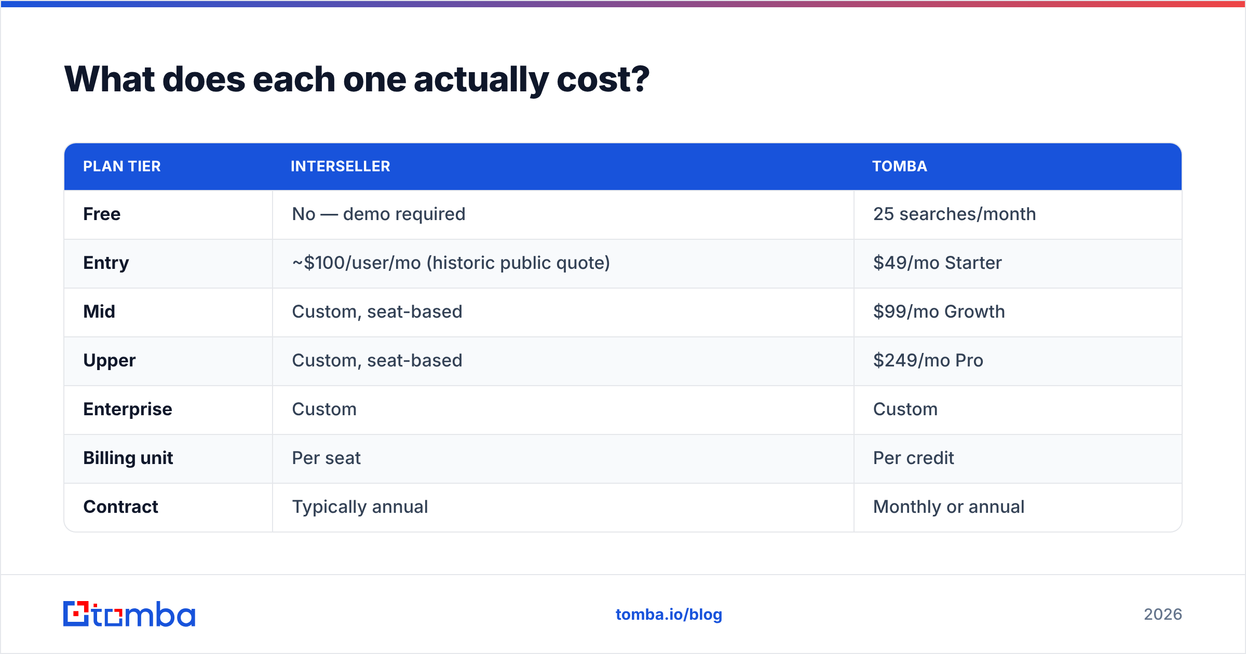
Task: Select the "Entry" row label
Action: click(x=106, y=263)
